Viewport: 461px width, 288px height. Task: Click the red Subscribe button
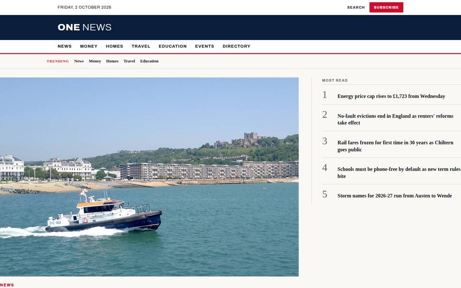pos(386,7)
